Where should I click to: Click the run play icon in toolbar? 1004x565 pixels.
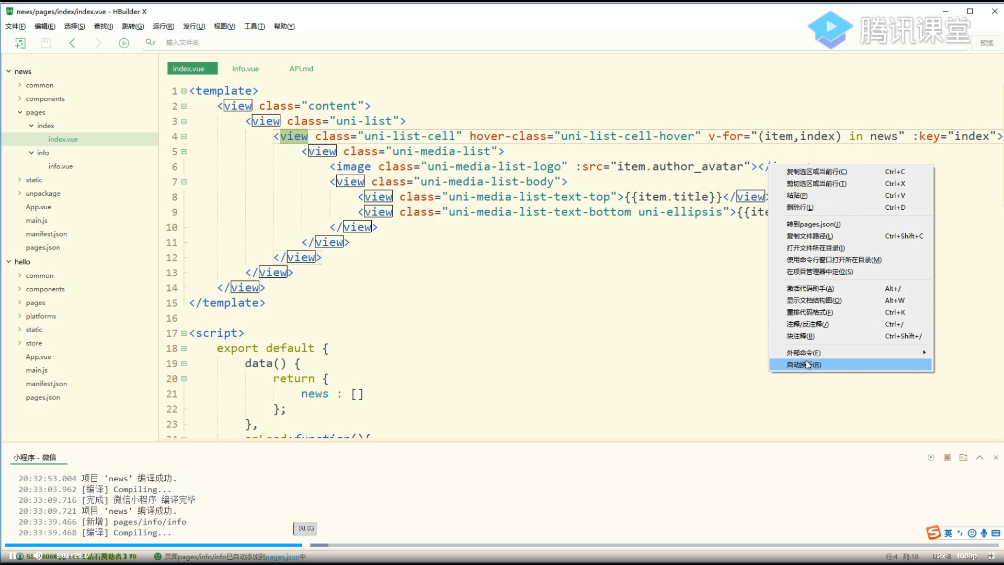click(124, 43)
